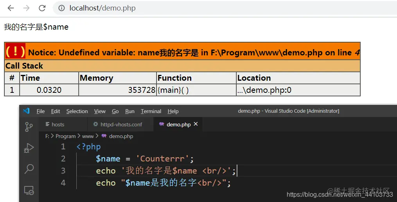Click the Memory column header
397x202 pixels.
point(117,78)
